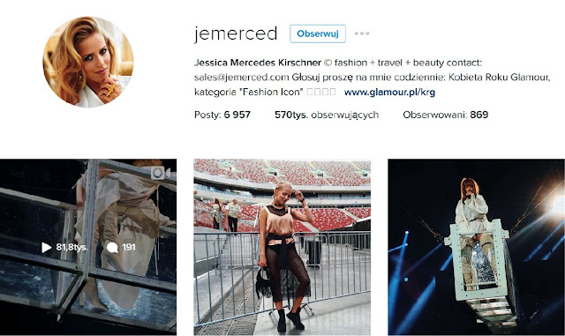Open the three-dots options menu
This screenshot has width=565, height=336.
[x=362, y=34]
